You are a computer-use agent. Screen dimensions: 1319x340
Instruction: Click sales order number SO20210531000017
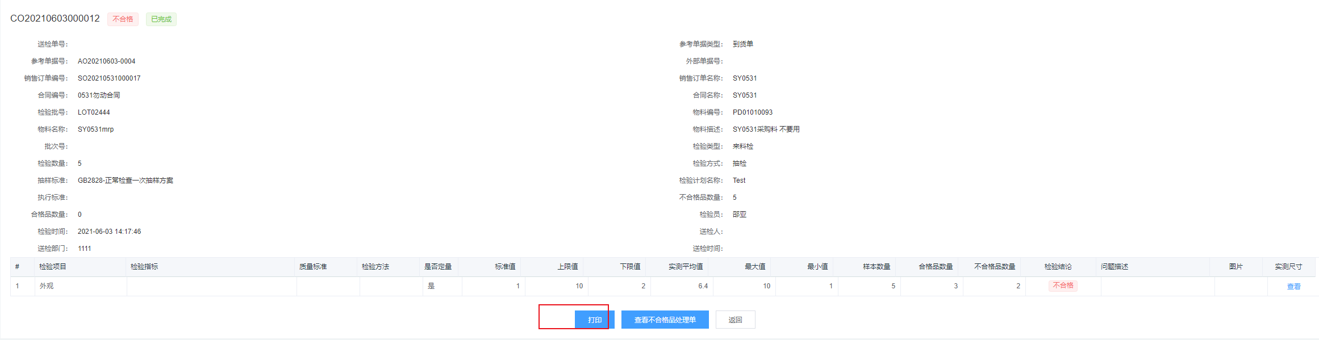pyautogui.click(x=109, y=78)
